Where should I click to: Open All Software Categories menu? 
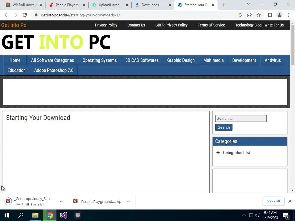(x=52, y=60)
